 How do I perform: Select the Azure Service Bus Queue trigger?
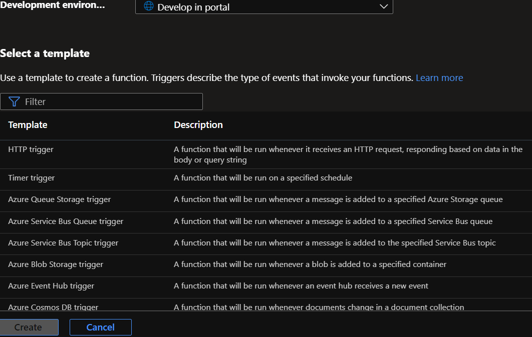point(66,221)
